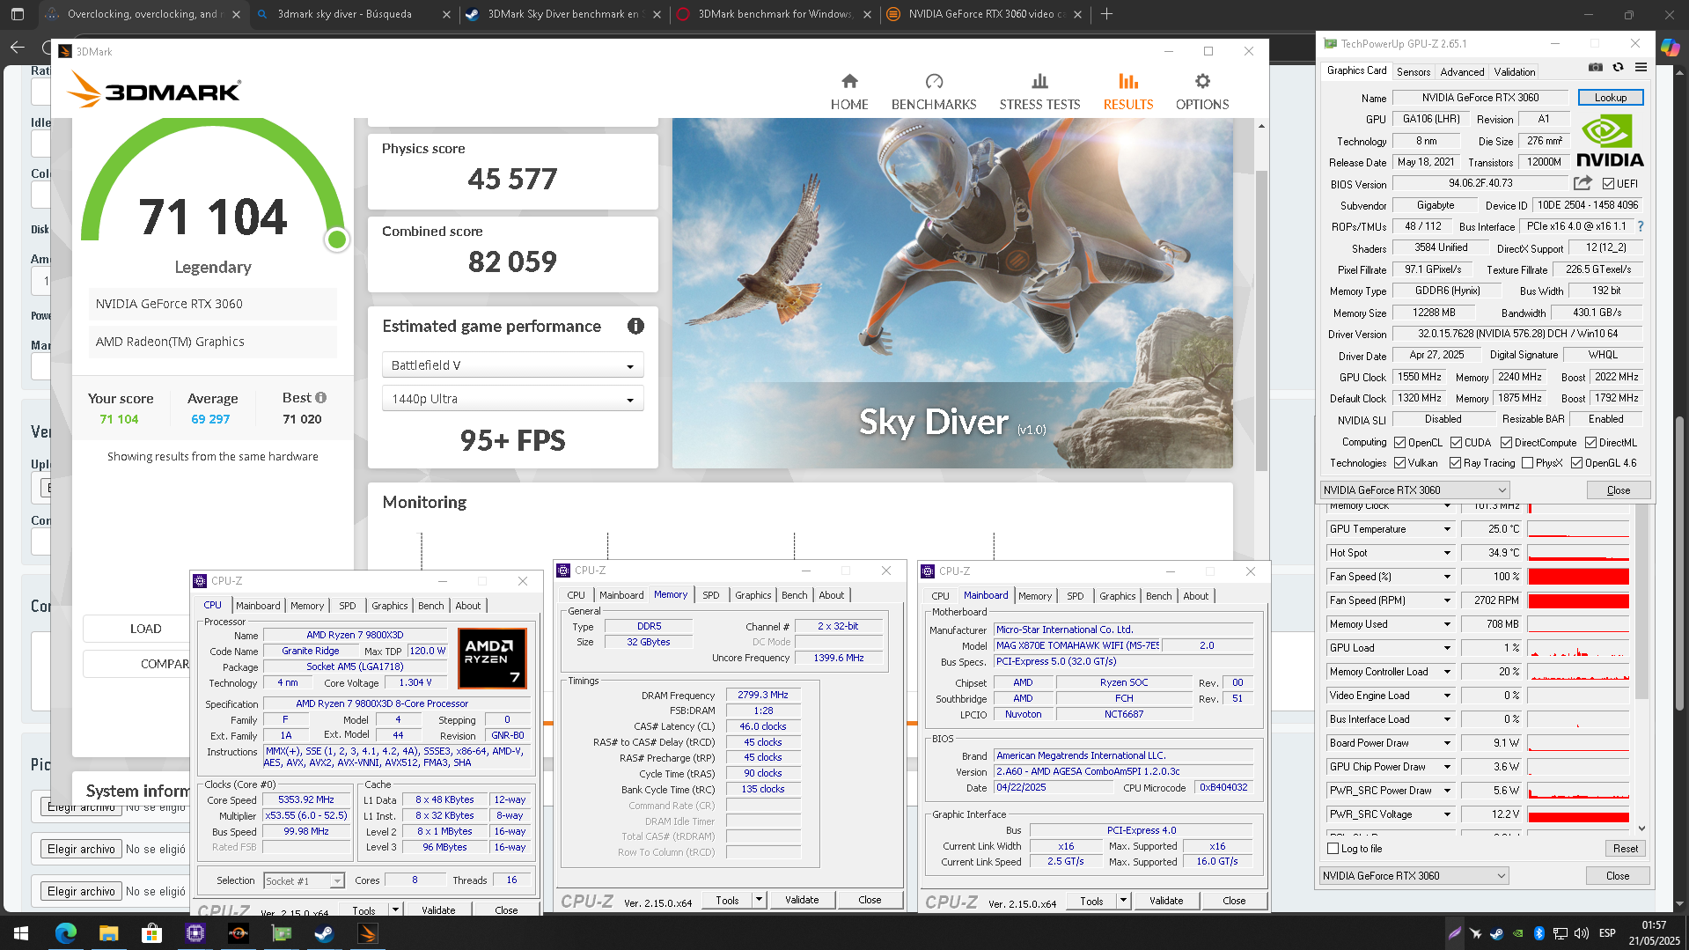The image size is (1689, 950).
Task: Open 1440p Ultra resolution dropdown
Action: click(512, 399)
